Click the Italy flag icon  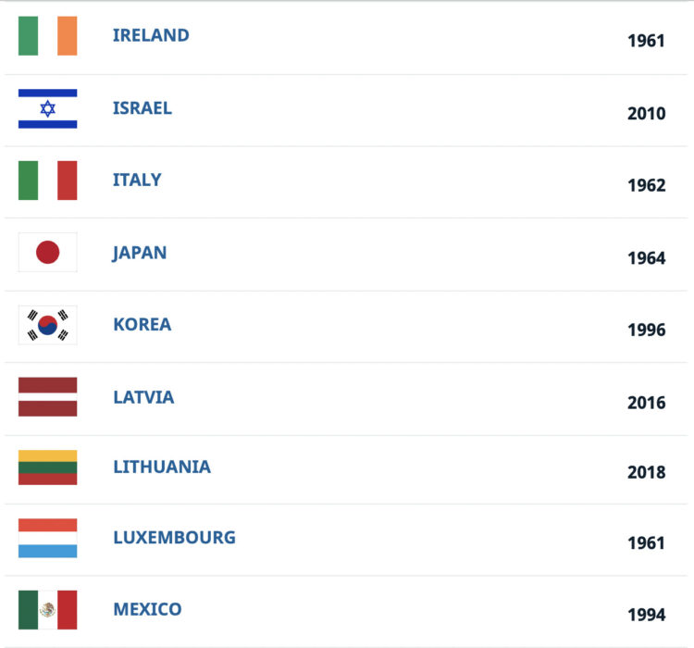pos(47,181)
